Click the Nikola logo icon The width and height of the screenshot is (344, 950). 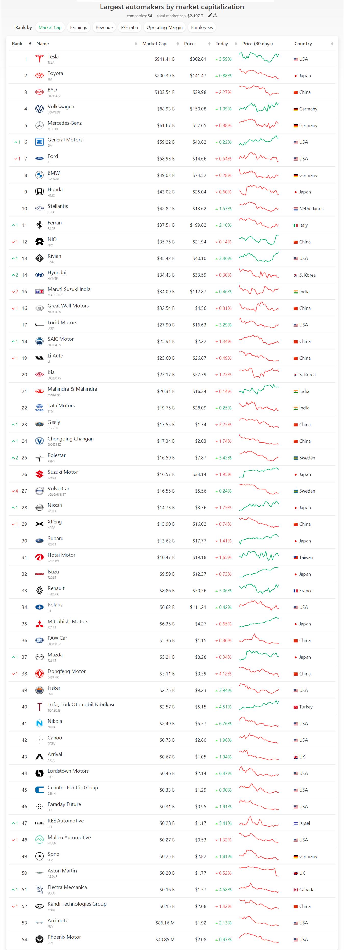[x=39, y=724]
